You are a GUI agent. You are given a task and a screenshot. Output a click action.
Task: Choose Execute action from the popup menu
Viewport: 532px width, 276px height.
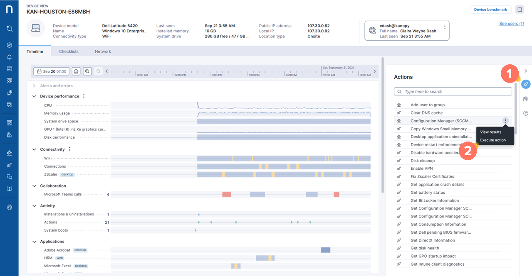(x=493, y=140)
